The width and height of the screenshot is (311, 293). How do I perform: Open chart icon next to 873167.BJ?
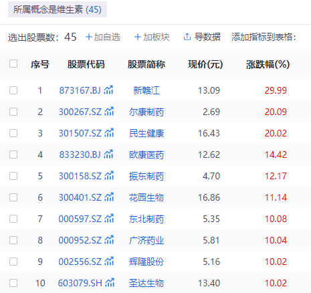point(108,90)
